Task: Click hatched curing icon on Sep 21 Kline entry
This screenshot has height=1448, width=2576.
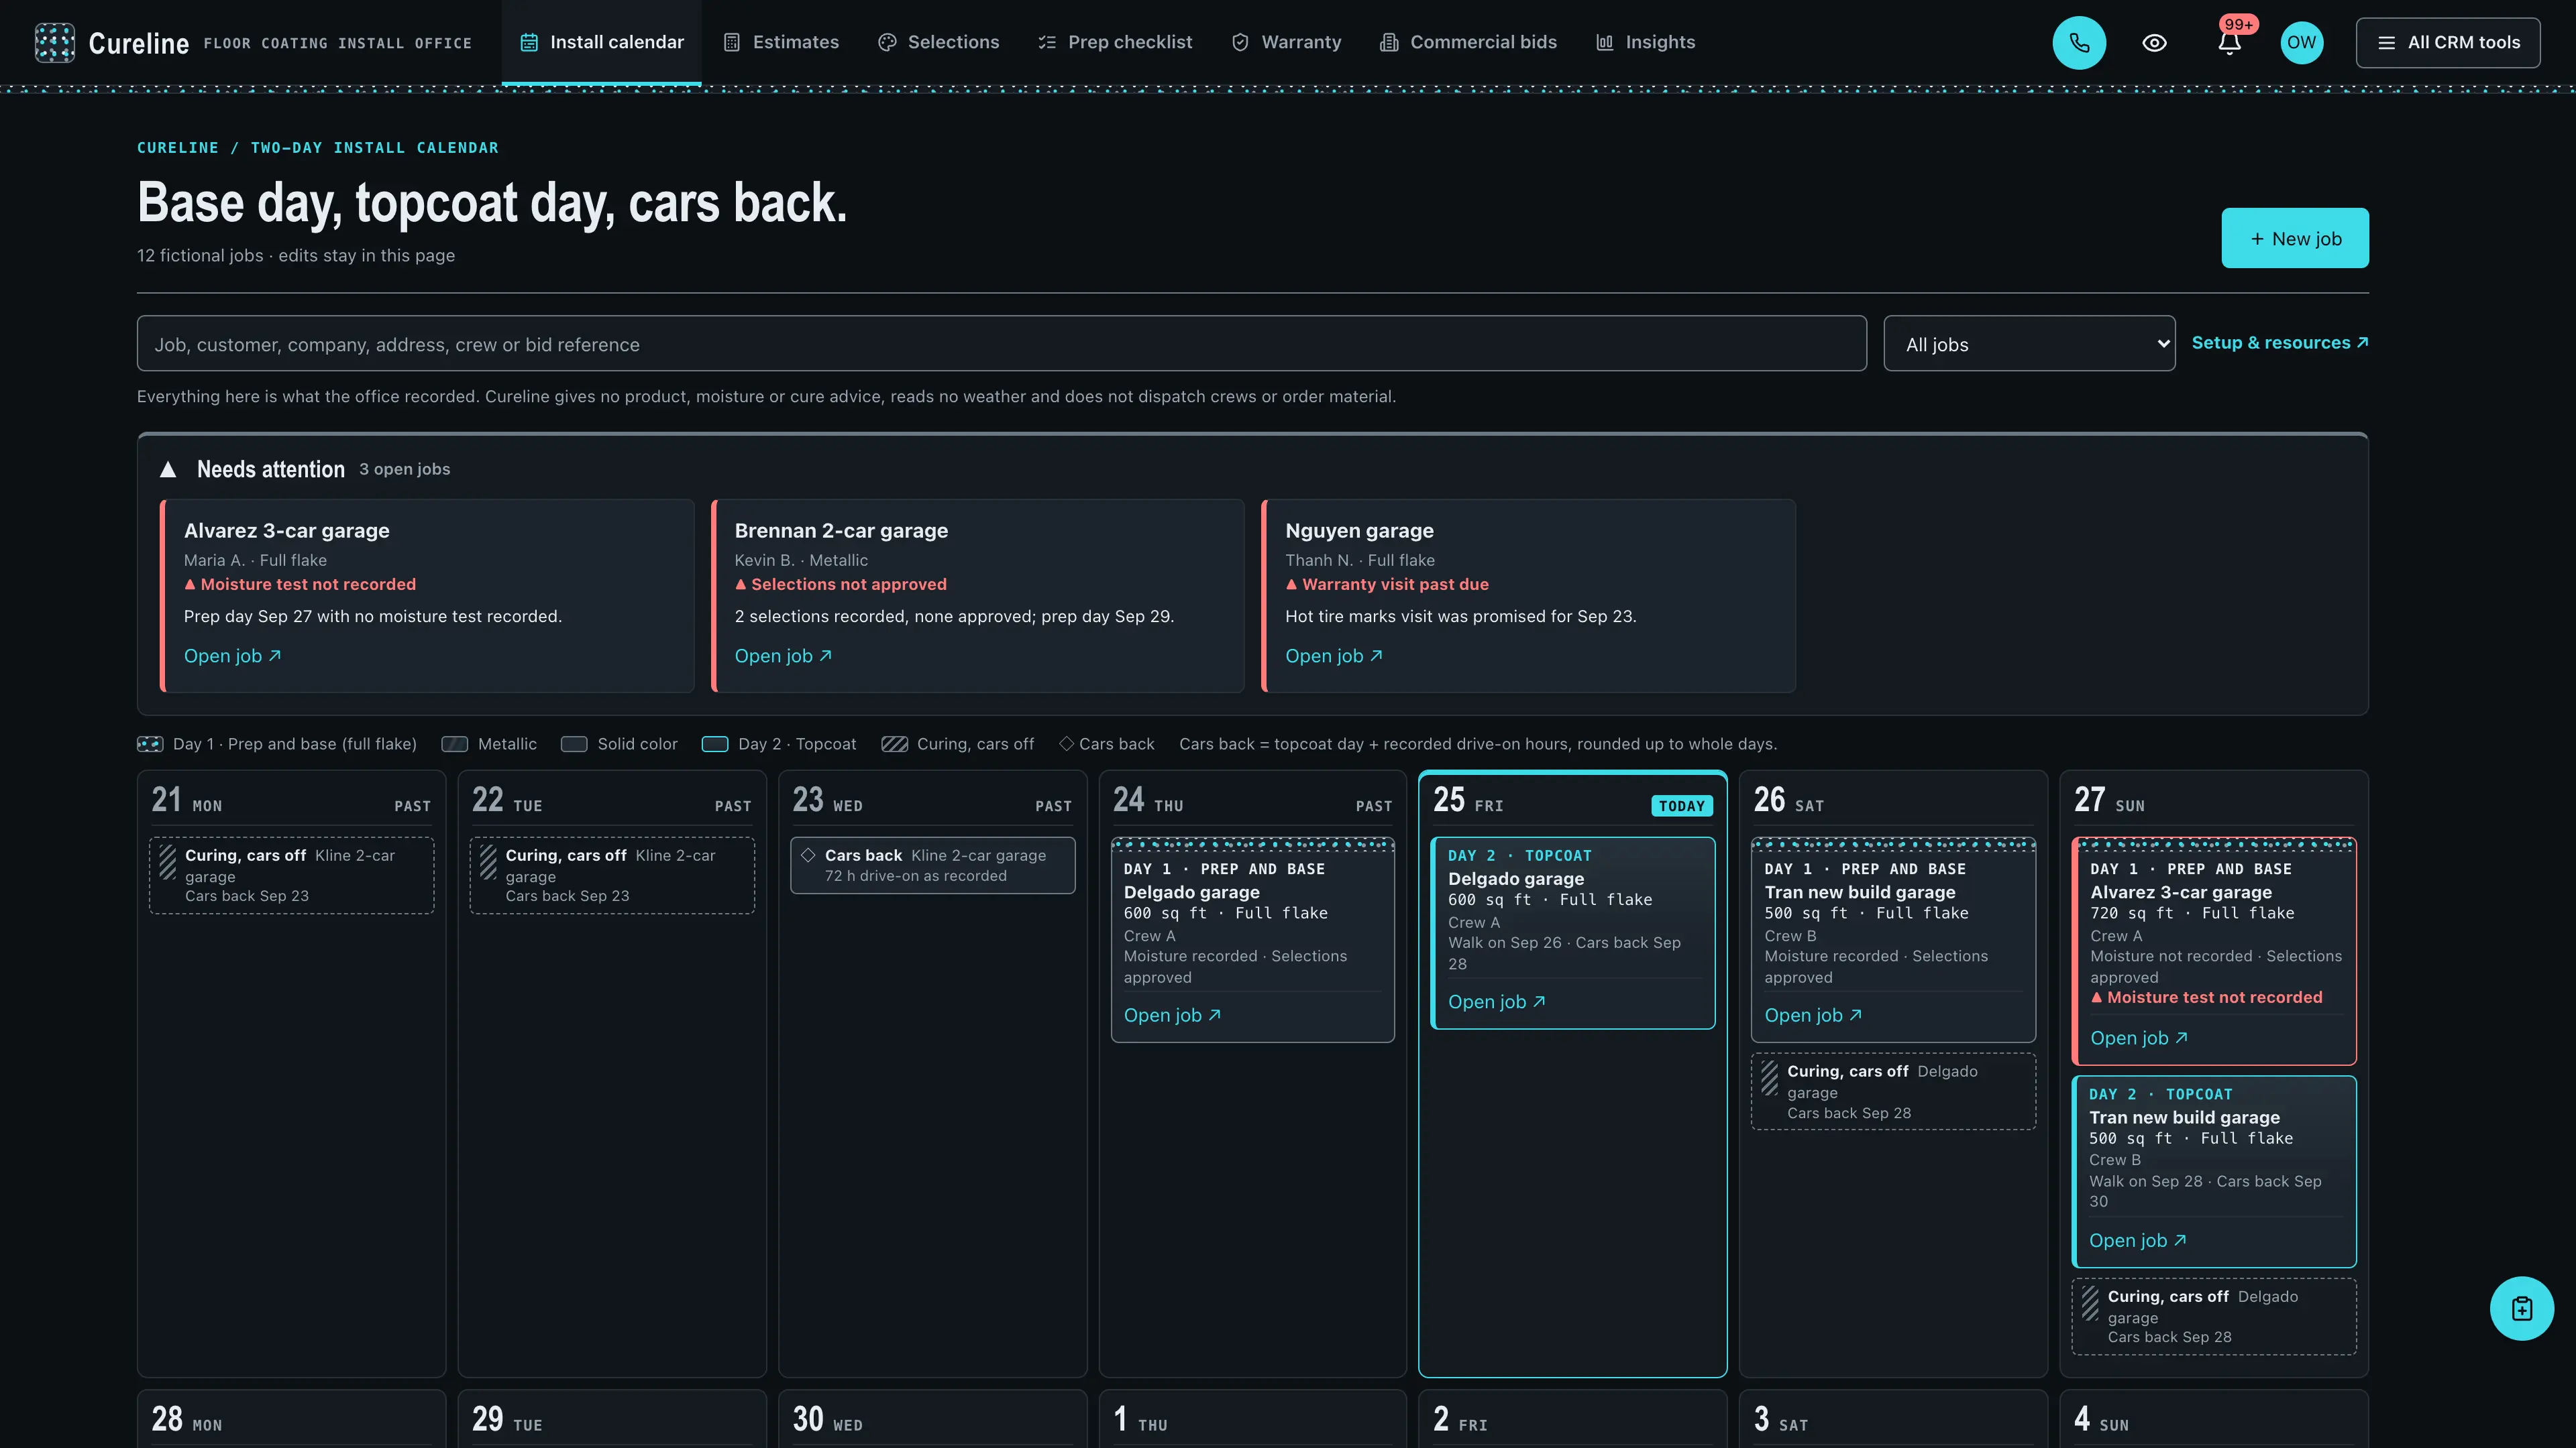Action: pos(167,861)
